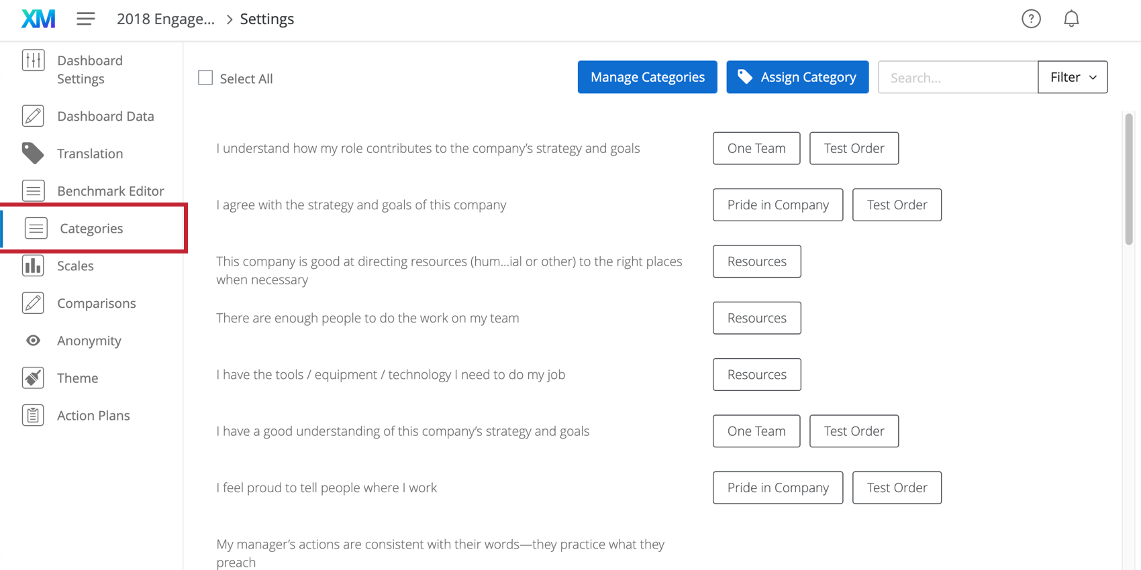The image size is (1141, 570).
Task: Click Test Order tag for 'agree with strategy' item
Action: (897, 205)
